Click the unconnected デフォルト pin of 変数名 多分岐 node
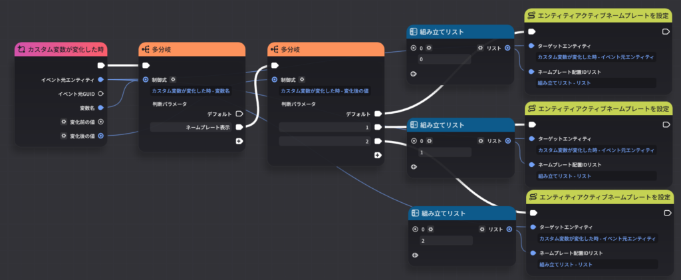 (239, 114)
